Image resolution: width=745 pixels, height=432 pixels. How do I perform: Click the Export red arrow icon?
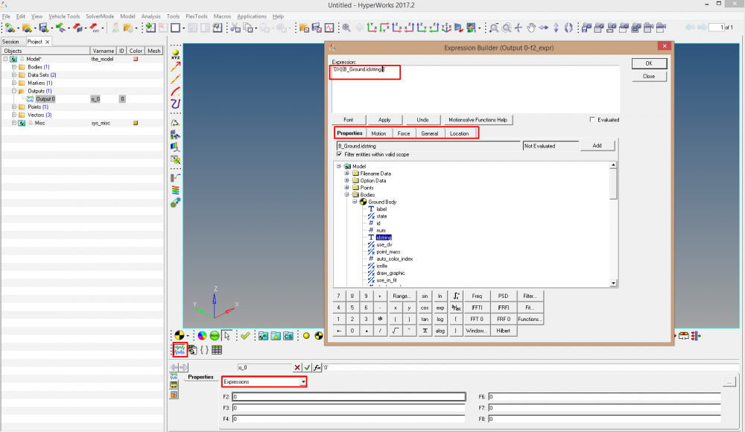click(x=78, y=28)
